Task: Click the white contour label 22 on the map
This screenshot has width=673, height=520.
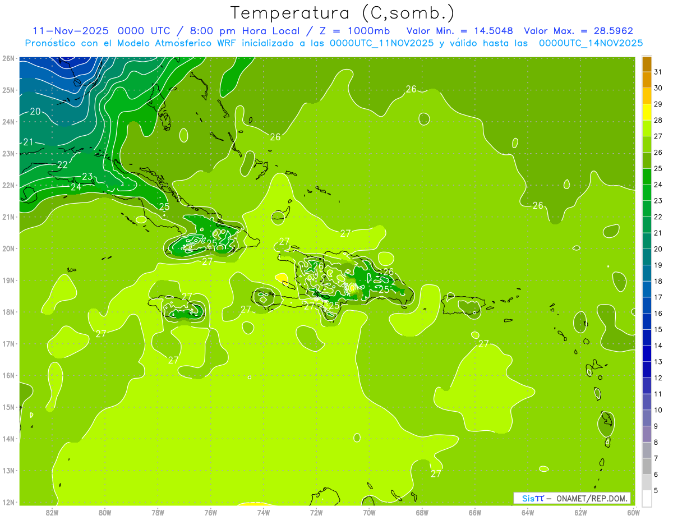Action: (x=62, y=165)
